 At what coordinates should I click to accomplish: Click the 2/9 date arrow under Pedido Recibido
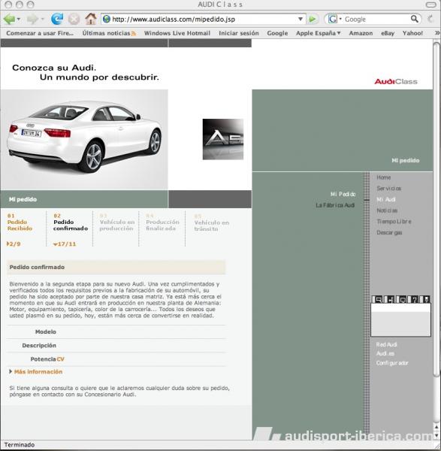14,244
